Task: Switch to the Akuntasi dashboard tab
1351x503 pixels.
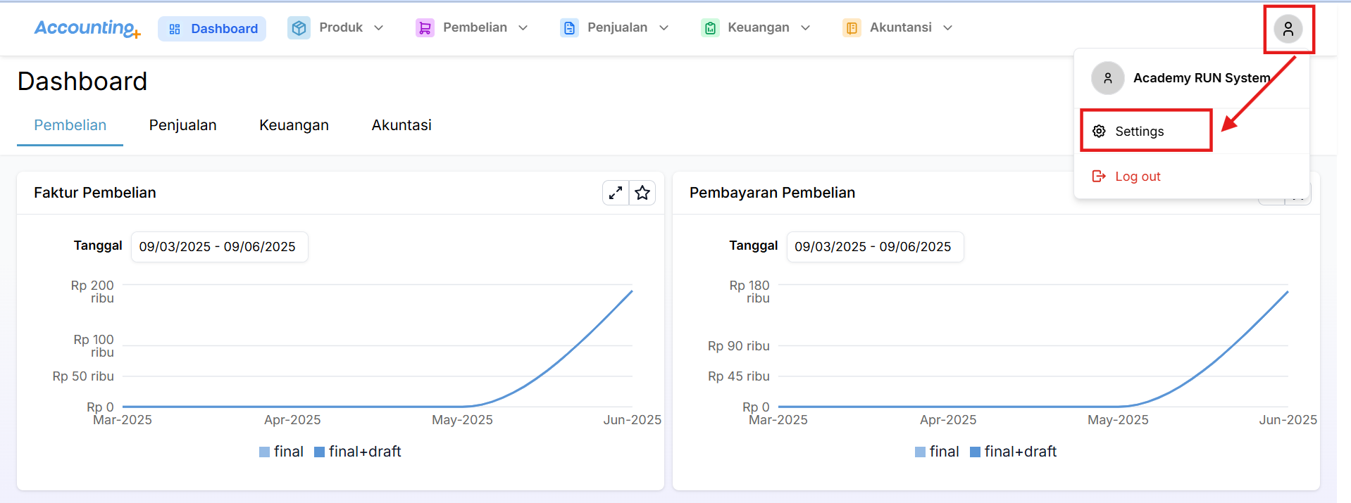Action: [401, 125]
